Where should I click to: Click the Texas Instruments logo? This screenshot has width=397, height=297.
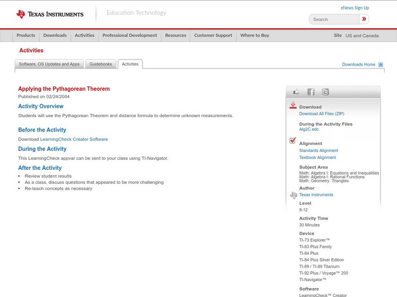tap(50, 14)
